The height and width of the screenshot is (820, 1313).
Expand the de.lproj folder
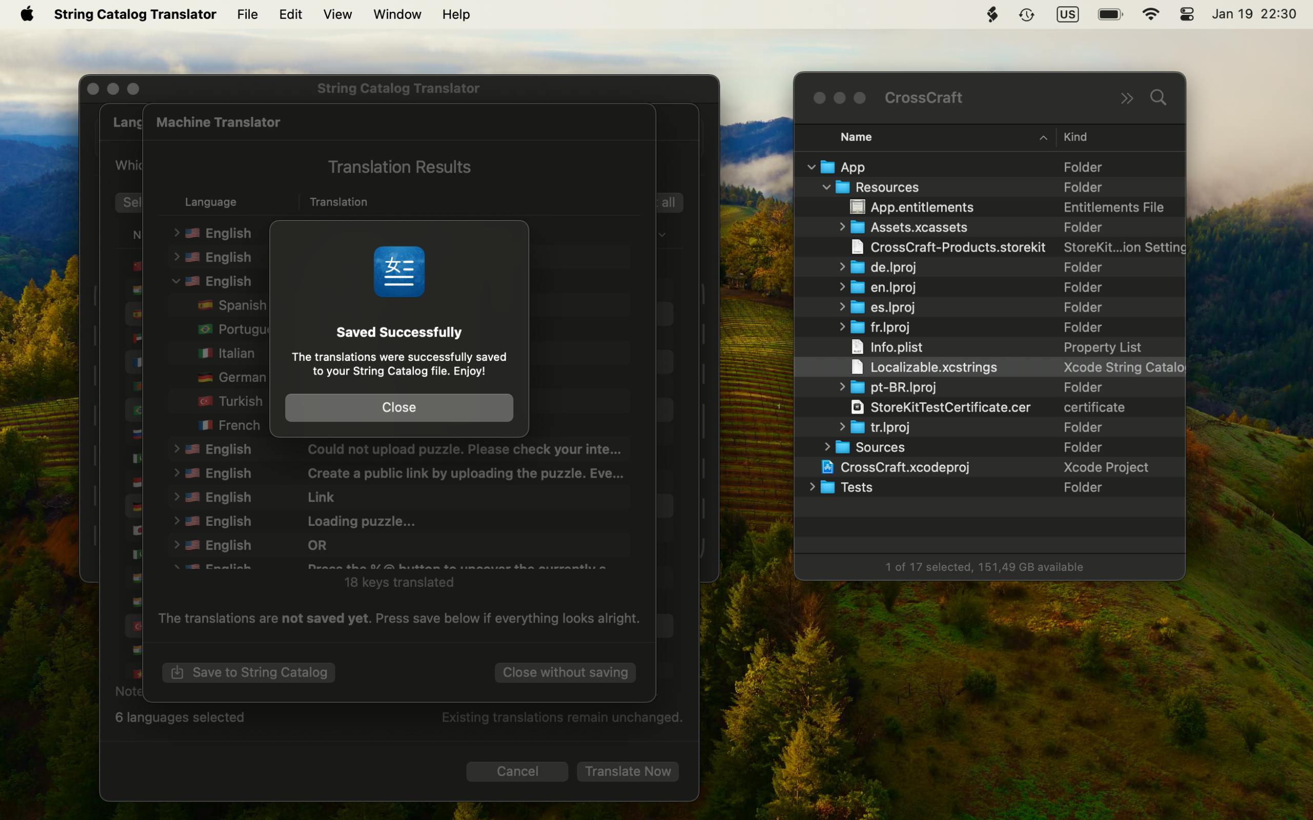[x=842, y=267]
